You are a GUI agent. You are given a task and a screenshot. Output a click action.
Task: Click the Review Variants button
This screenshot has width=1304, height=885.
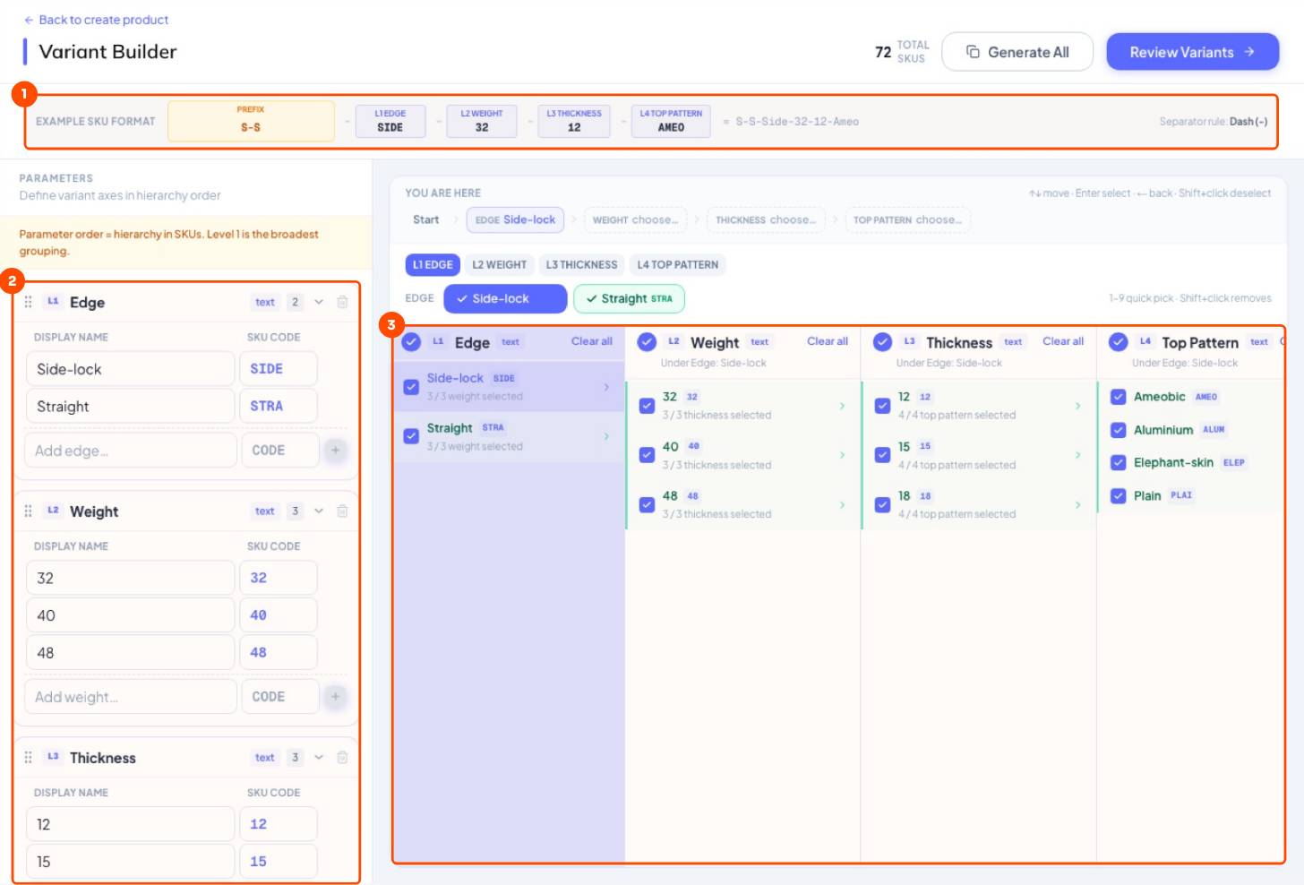pos(1192,52)
